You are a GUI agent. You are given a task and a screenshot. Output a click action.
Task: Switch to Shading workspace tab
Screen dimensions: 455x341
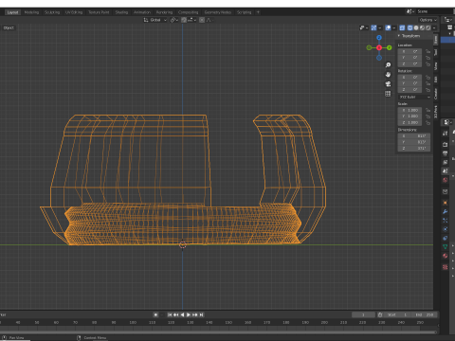point(121,12)
